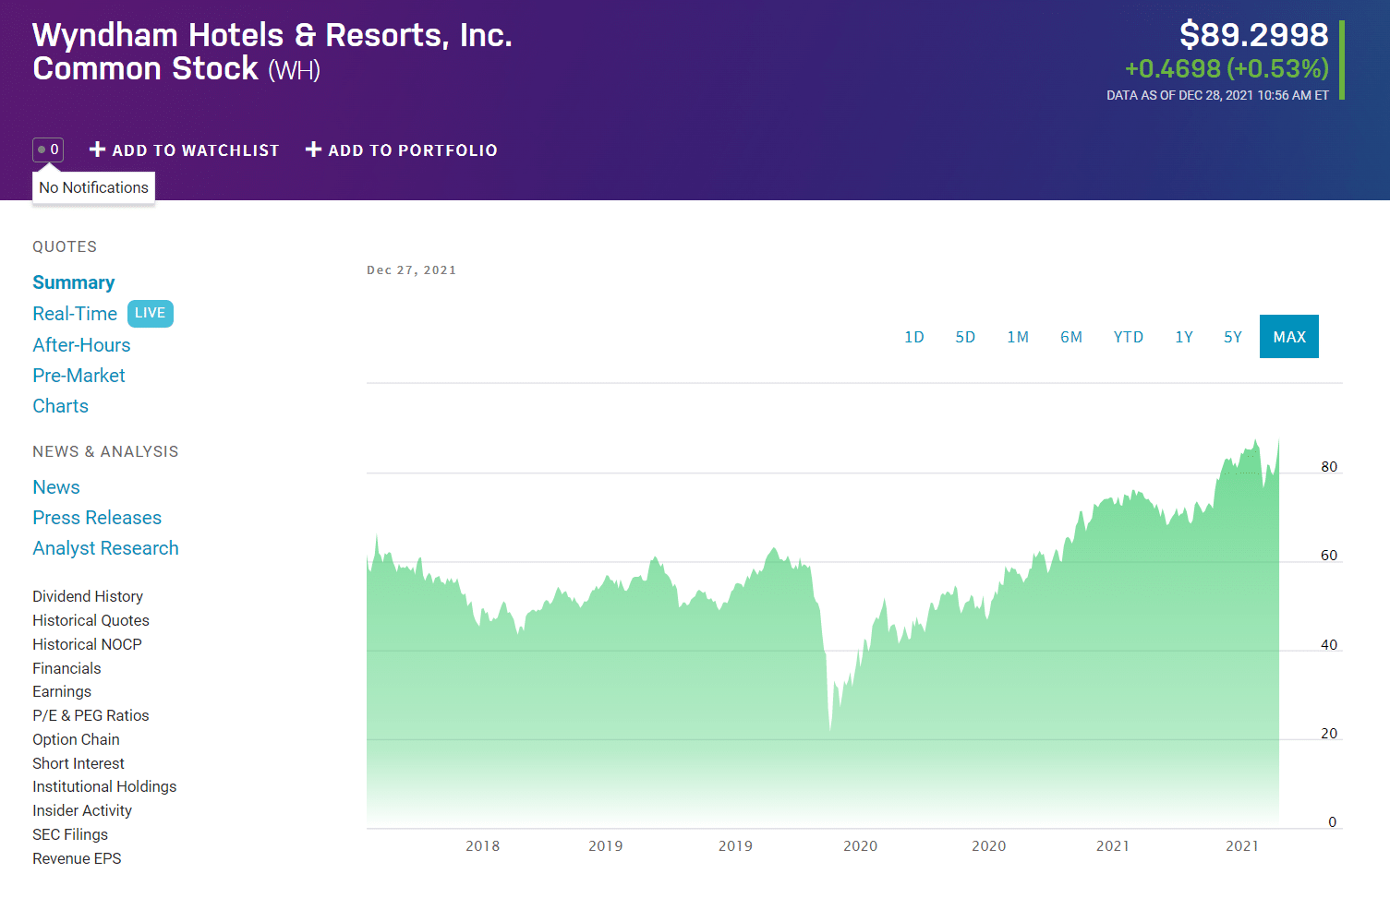Open the Charts link
This screenshot has height=898, width=1390.
tap(61, 406)
